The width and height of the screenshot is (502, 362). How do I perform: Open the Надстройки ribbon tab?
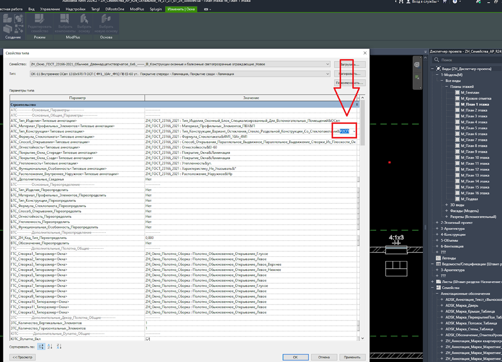76,9
